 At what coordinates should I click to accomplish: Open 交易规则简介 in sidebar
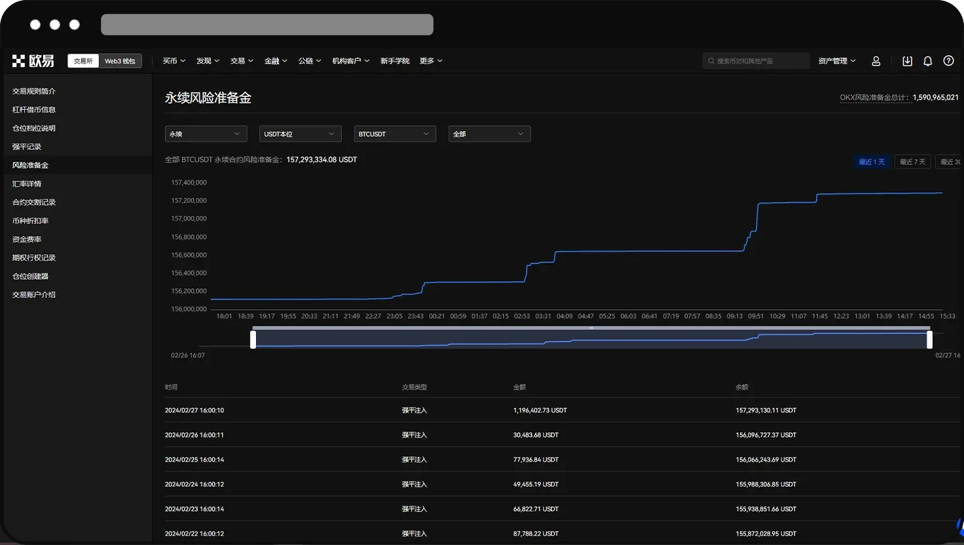[x=34, y=91]
